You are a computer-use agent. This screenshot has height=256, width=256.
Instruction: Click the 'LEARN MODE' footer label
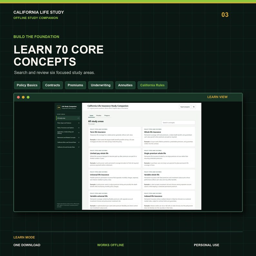tap(24, 237)
